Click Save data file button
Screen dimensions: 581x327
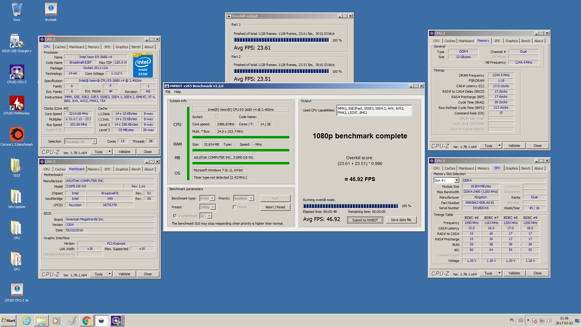(x=401, y=220)
